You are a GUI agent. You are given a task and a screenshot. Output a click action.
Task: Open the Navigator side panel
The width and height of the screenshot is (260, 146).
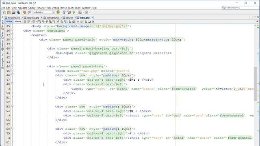coord(2,63)
